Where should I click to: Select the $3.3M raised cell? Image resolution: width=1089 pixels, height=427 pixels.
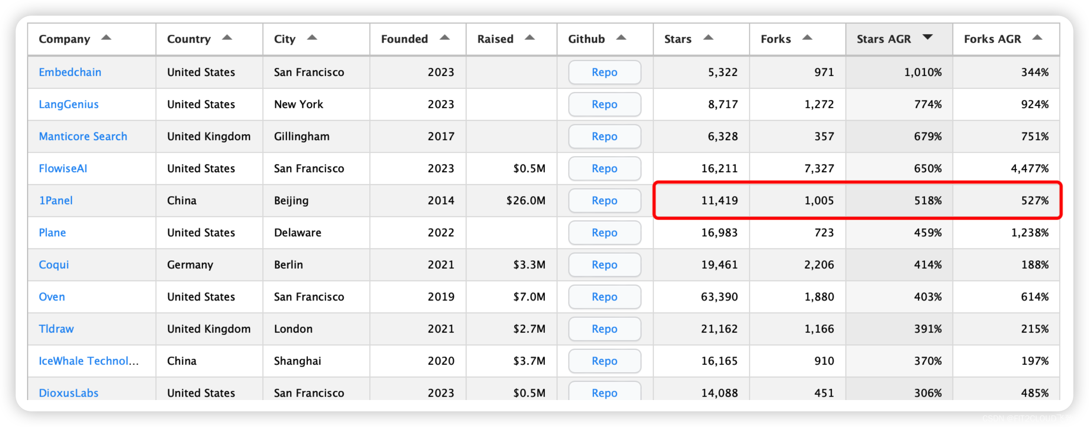click(x=511, y=265)
